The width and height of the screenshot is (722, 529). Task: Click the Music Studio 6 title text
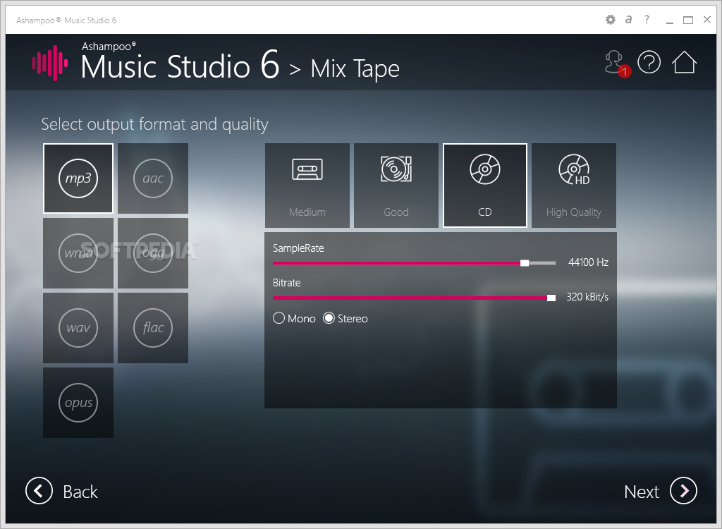[180, 65]
